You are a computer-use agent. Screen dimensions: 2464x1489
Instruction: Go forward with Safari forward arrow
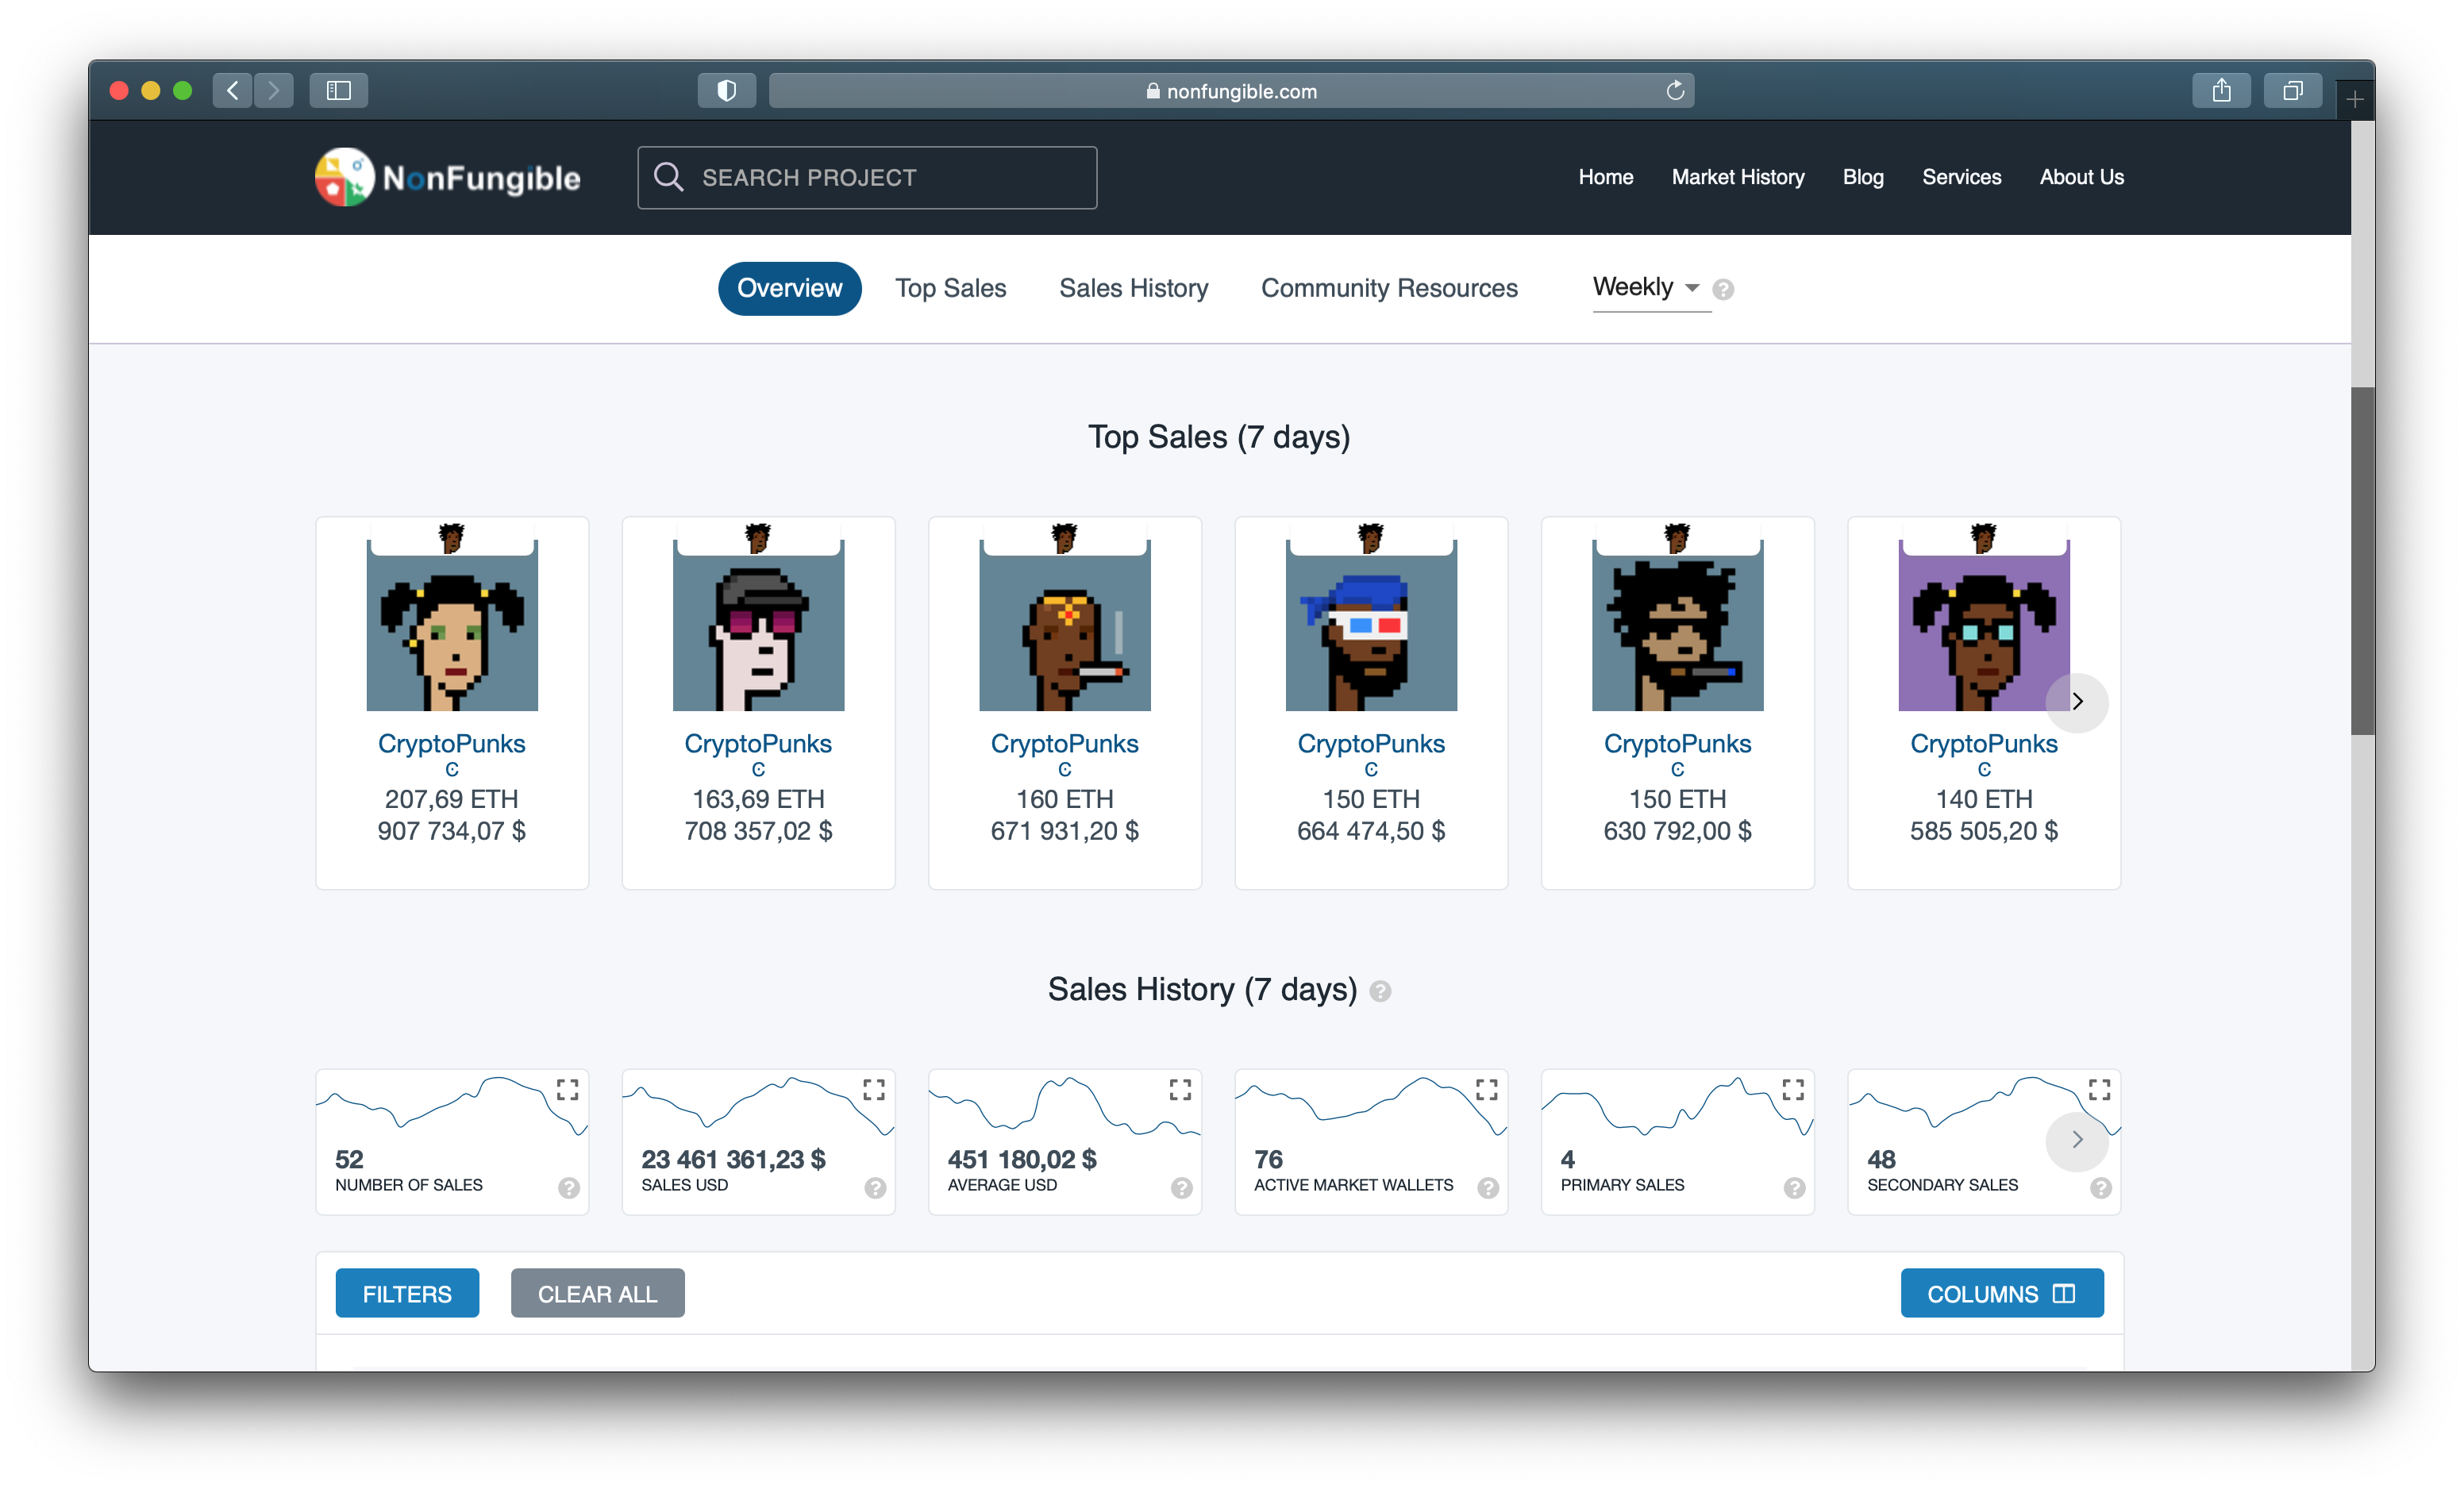[273, 90]
